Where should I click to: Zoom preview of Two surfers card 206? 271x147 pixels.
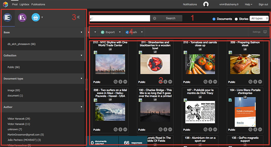[116, 129]
